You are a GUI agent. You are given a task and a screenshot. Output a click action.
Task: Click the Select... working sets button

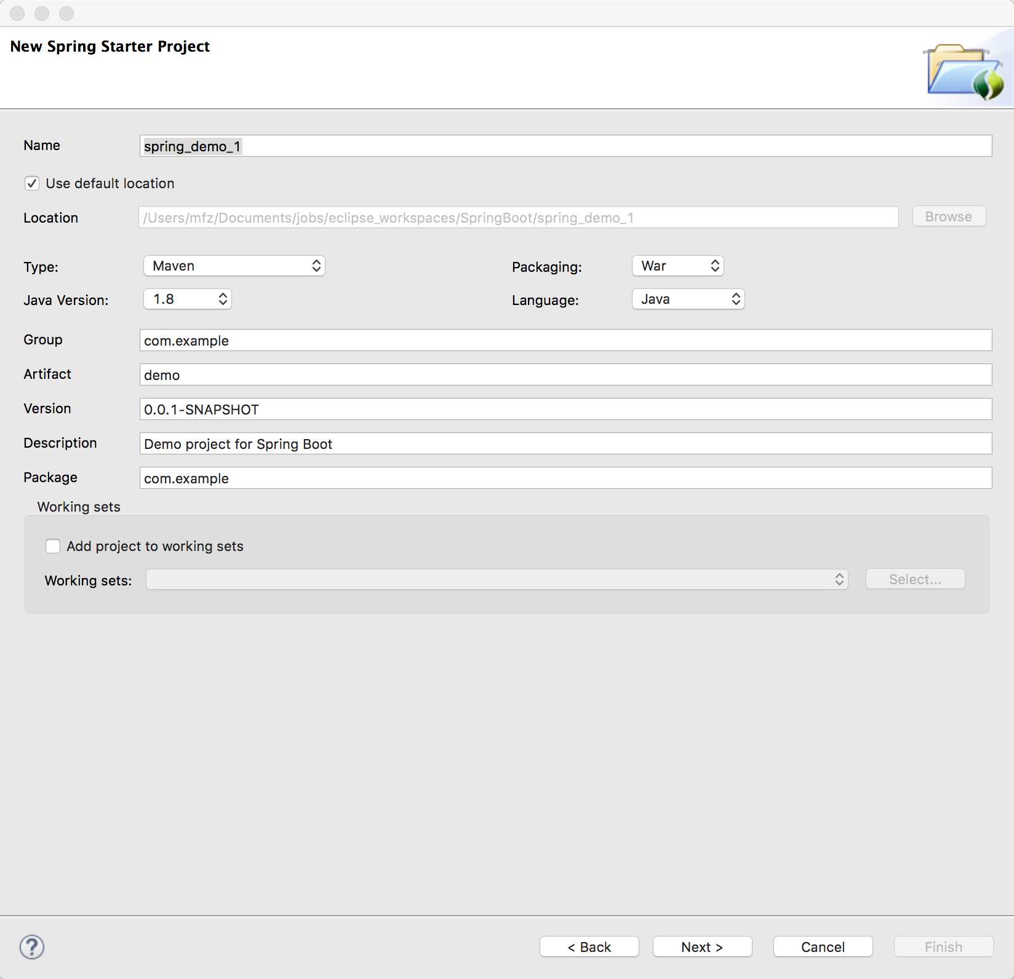(x=915, y=579)
